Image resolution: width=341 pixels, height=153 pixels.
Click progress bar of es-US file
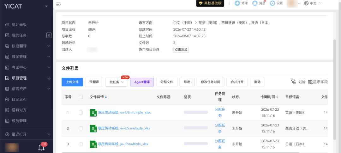196,128
